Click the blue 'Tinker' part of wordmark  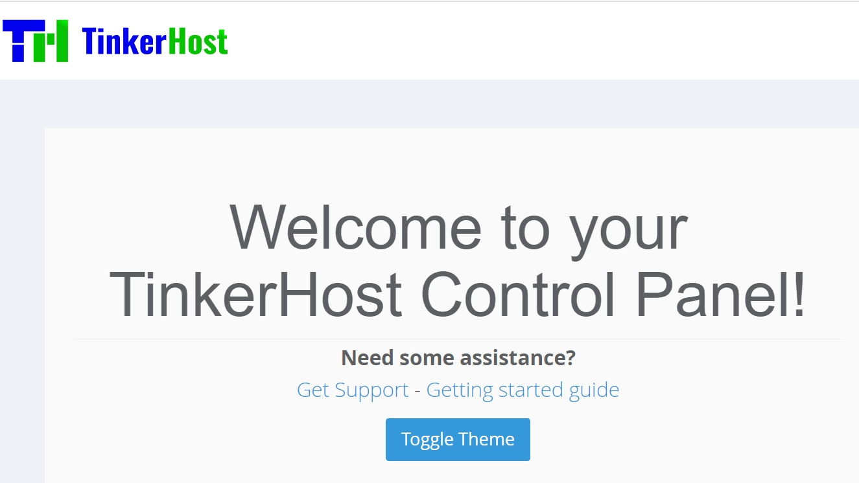pyautogui.click(x=124, y=41)
